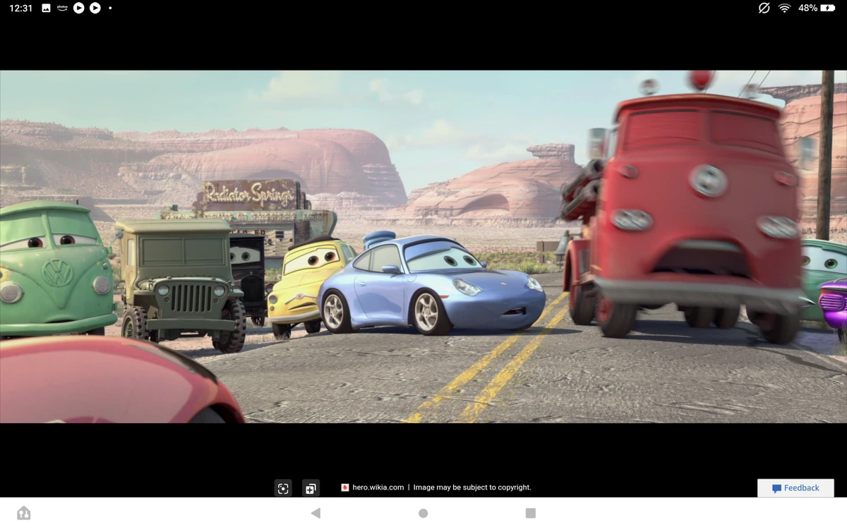847x529 pixels.
Task: Tap the second playback notification icon
Action: pos(95,8)
